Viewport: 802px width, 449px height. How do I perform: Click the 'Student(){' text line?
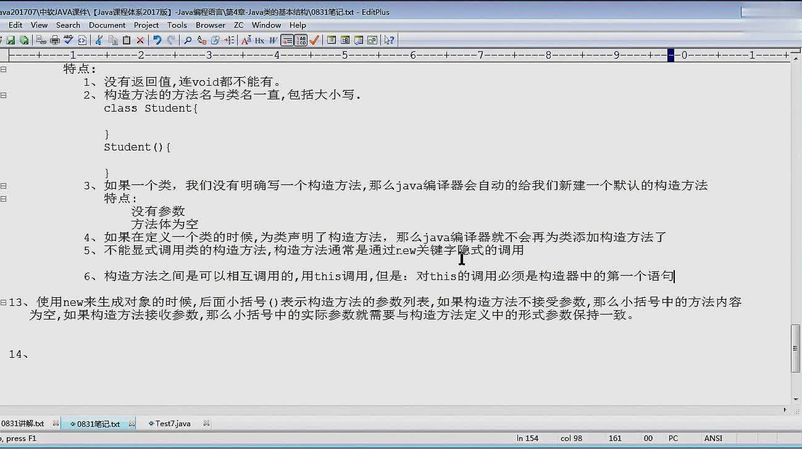(x=137, y=147)
